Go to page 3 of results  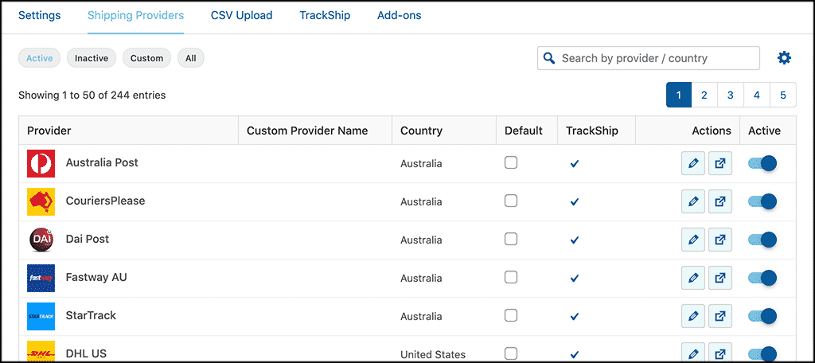[731, 96]
